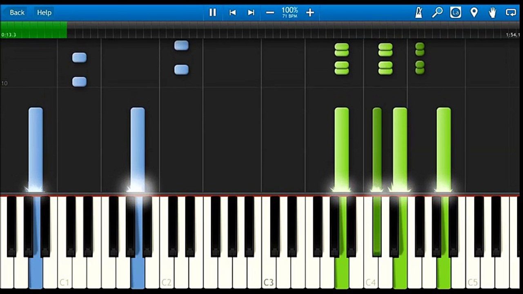Viewport: 523px width, 294px height.
Task: Skip back to previous section
Action: (x=232, y=13)
